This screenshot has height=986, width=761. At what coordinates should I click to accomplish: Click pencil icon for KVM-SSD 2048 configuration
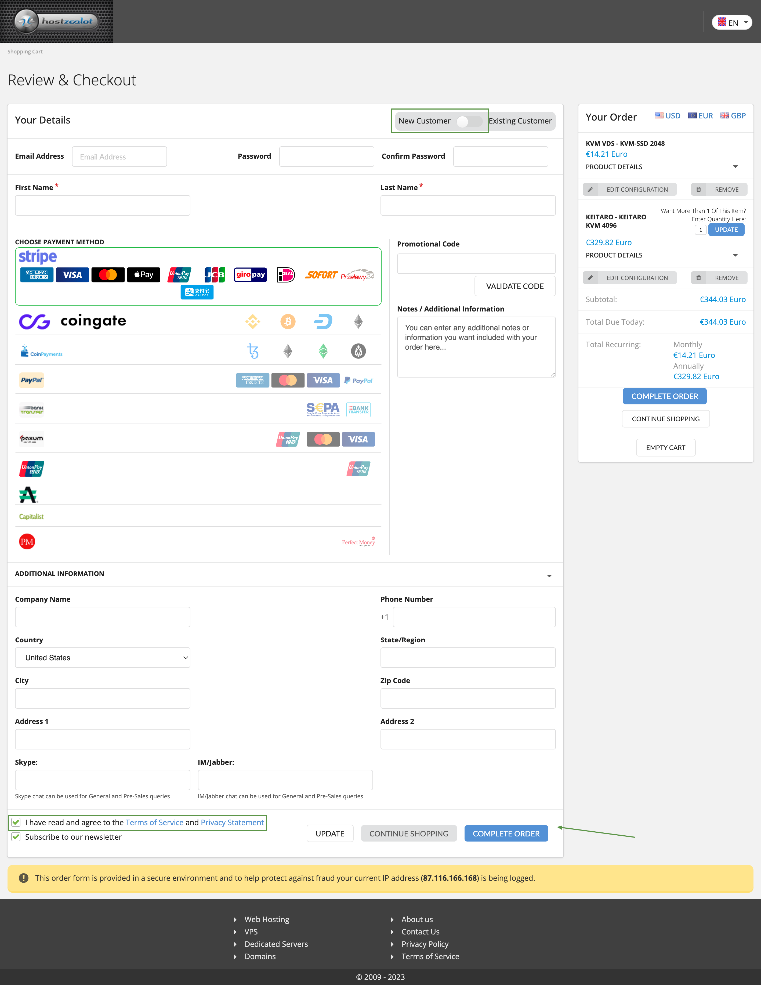tap(590, 189)
